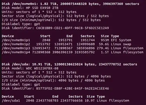This screenshot has height=105, width=146.
Task: Click the Disk /dev/nvme0n1 header line
Action: [70, 4]
